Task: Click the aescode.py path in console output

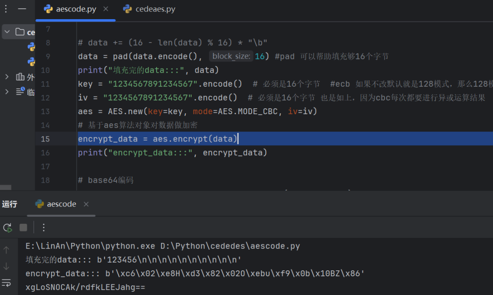Action: point(230,246)
